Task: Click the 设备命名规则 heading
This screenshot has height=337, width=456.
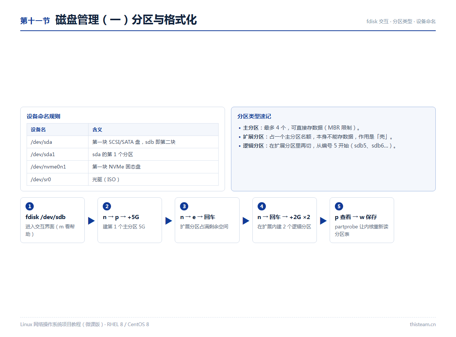Action: point(43,116)
